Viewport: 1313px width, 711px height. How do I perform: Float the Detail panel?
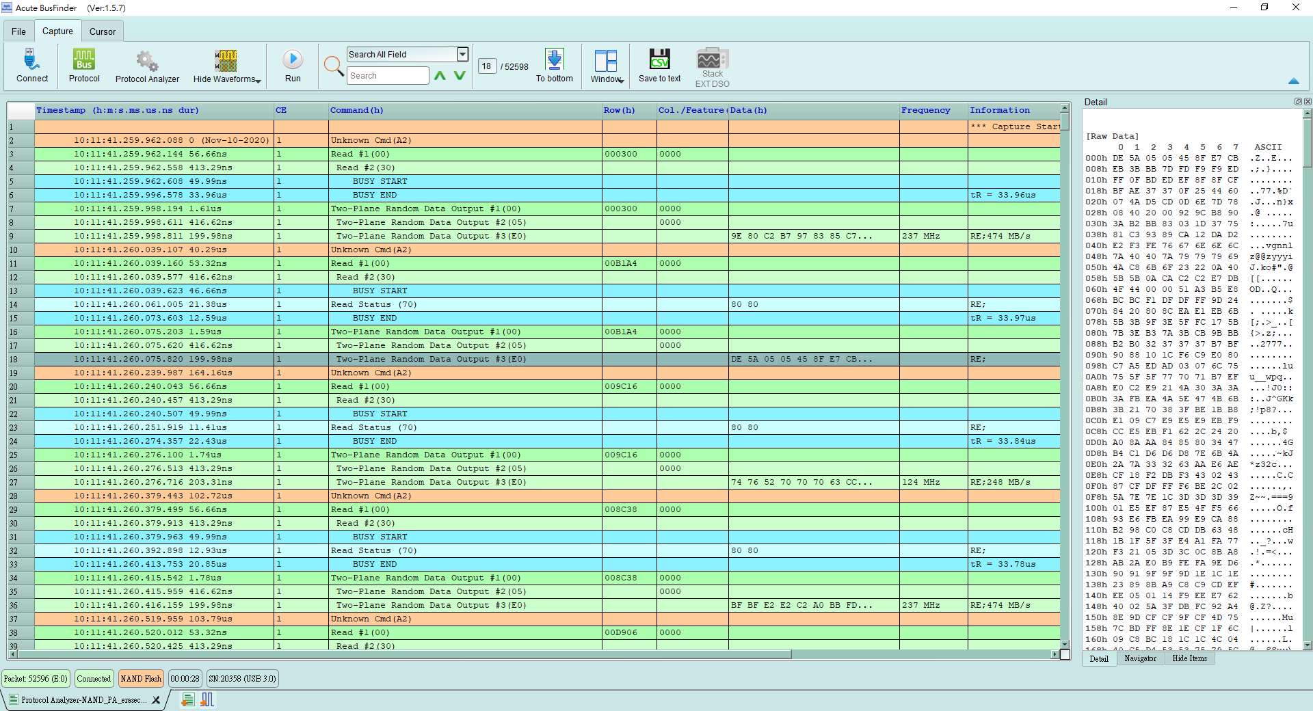(x=1298, y=102)
